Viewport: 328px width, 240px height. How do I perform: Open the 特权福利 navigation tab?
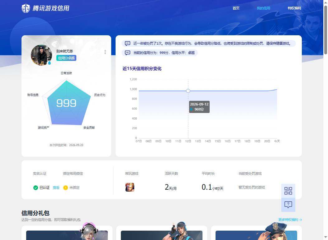[x=294, y=8]
